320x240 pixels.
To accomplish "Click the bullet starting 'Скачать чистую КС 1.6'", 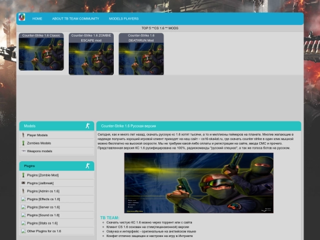I will (149, 222).
